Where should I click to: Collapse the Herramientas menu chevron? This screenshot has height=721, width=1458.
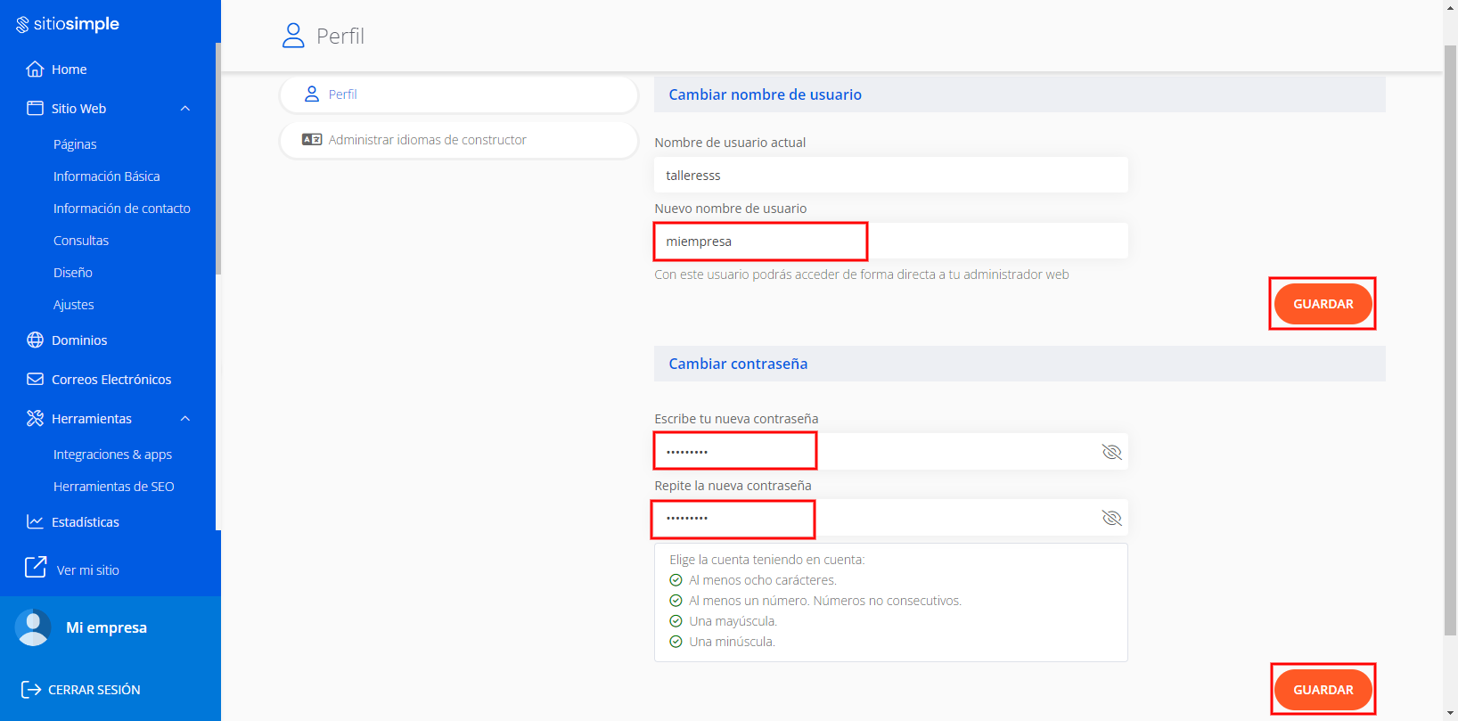tap(185, 419)
